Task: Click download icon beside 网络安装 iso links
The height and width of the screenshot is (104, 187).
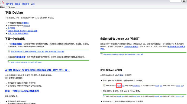Action: tap(9, 52)
